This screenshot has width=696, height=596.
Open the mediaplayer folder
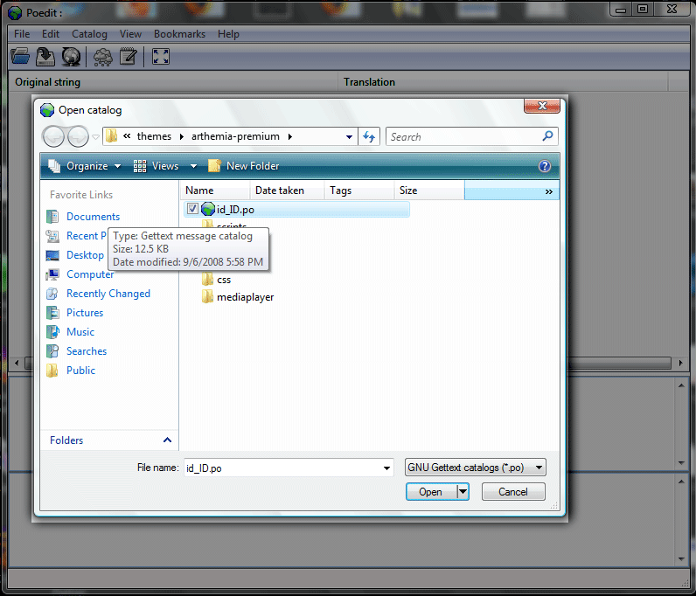(245, 297)
